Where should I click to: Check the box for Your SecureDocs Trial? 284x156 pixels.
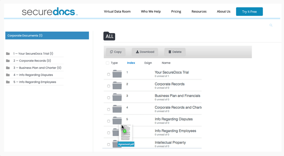(x=108, y=74)
